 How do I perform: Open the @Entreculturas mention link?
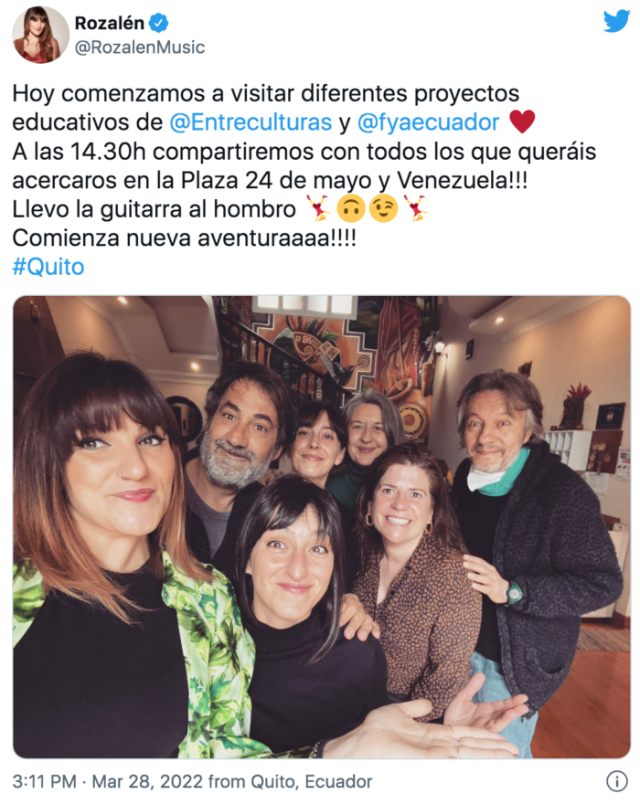point(251,122)
